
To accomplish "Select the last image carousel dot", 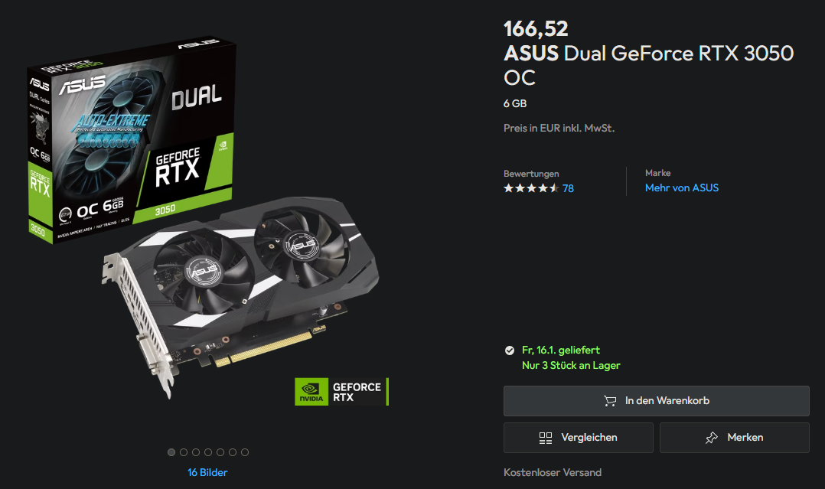I will pos(245,452).
